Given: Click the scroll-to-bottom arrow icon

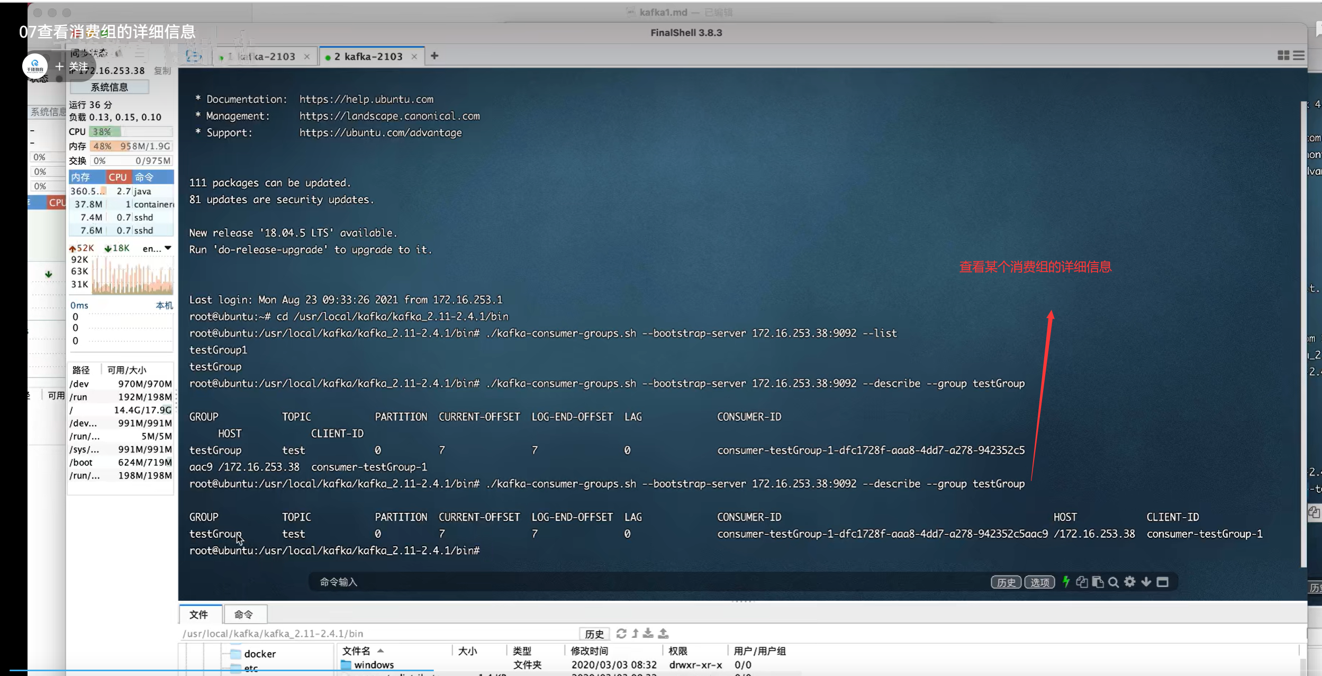Looking at the screenshot, I should click(x=1146, y=582).
